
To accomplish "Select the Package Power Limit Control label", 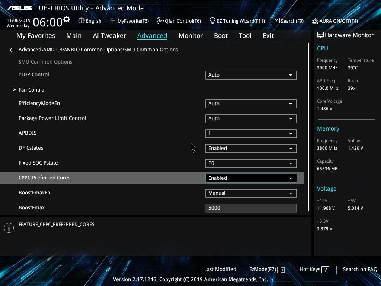I will tap(52, 118).
